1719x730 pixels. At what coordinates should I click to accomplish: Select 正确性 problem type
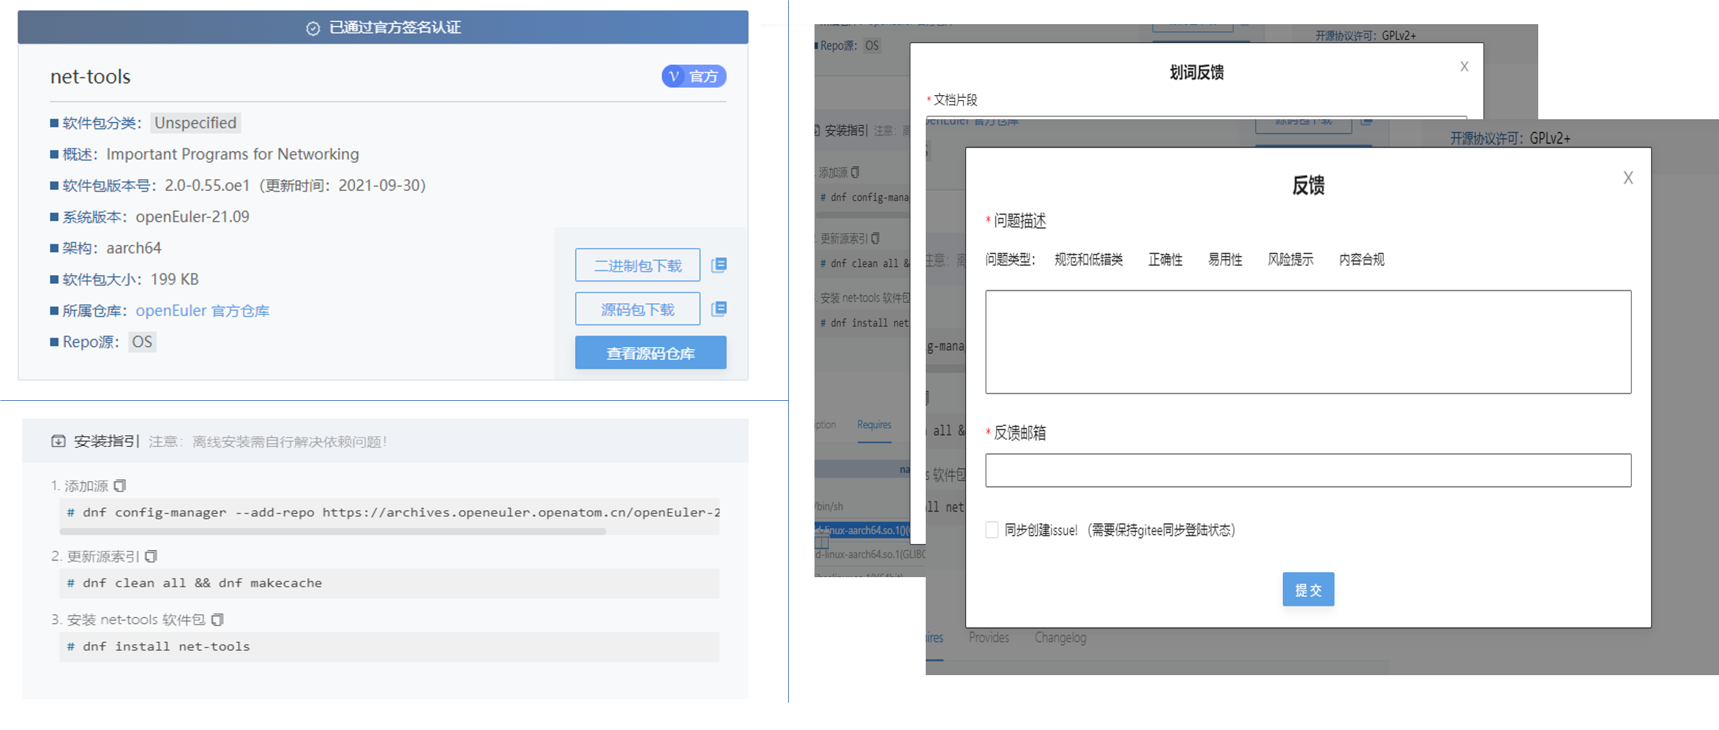click(1165, 260)
